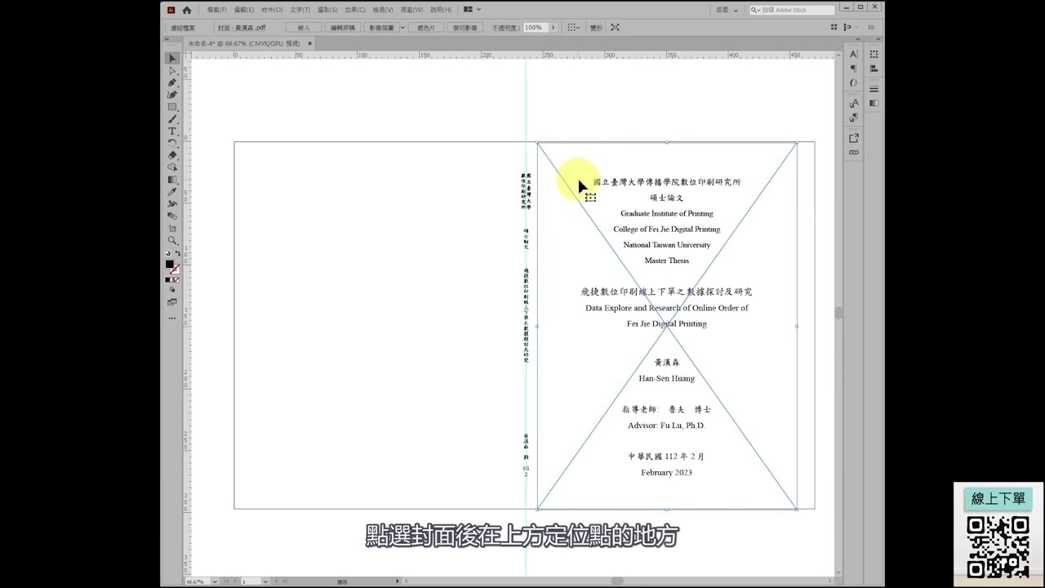Swap fill and stroke colors
Viewport: 1045px width, 588px height.
[x=177, y=254]
